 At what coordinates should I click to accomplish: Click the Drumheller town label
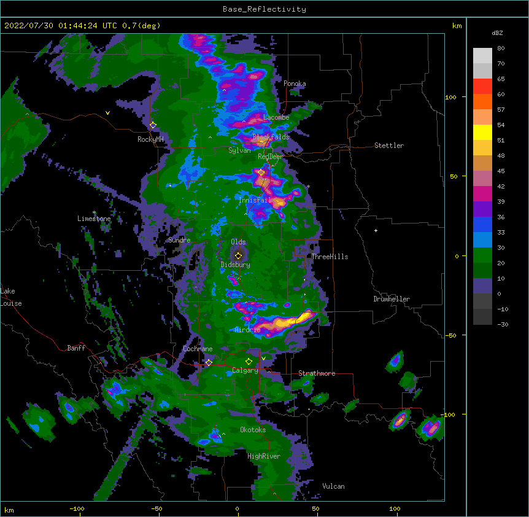click(x=392, y=299)
